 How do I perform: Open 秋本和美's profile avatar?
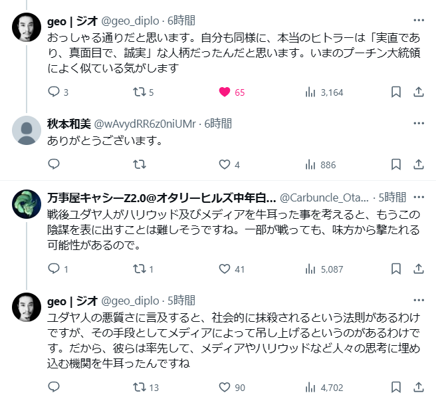pyautogui.click(x=27, y=130)
